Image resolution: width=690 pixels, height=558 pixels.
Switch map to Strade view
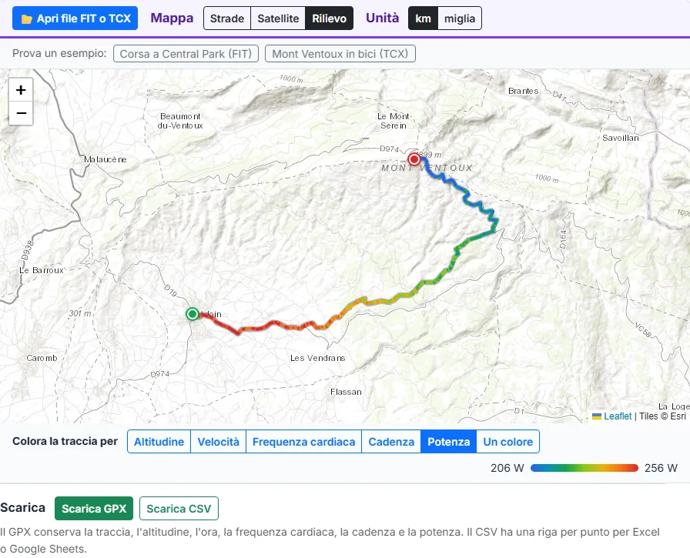227,18
